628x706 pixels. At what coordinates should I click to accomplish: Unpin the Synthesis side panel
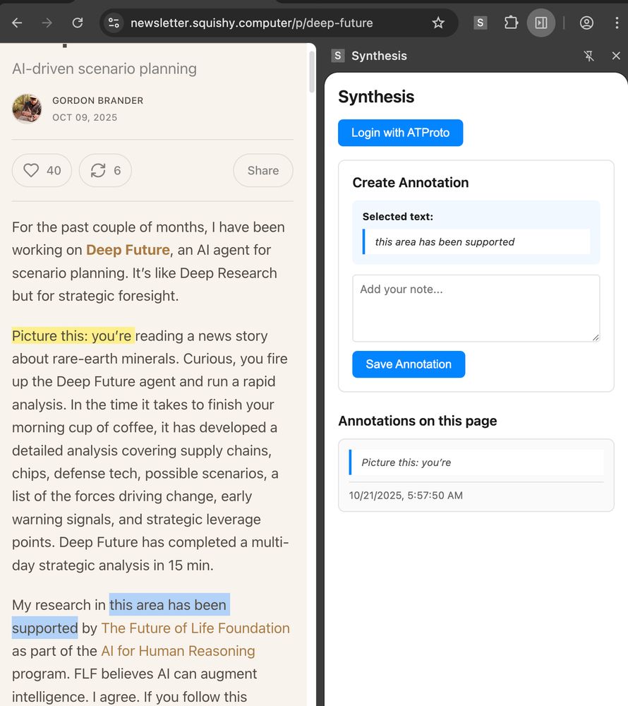(x=589, y=56)
